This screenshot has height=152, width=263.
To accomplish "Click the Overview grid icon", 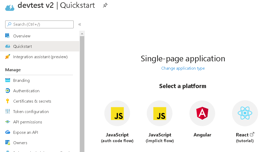I will (7, 36).
